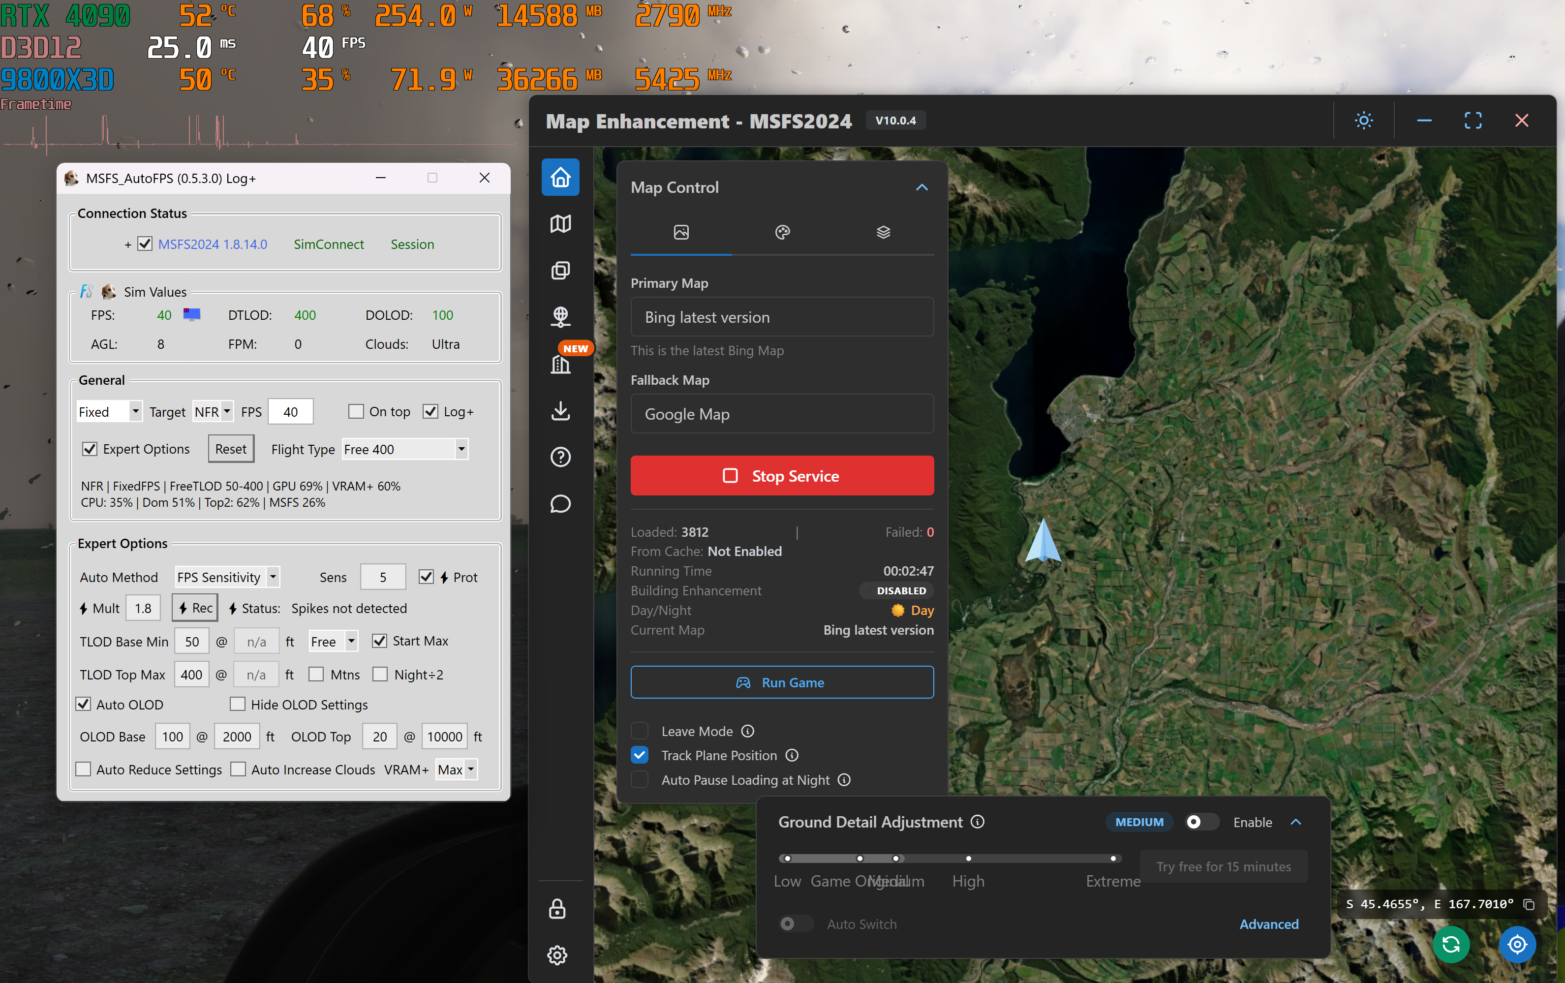Toggle the On top checkbox

[356, 411]
